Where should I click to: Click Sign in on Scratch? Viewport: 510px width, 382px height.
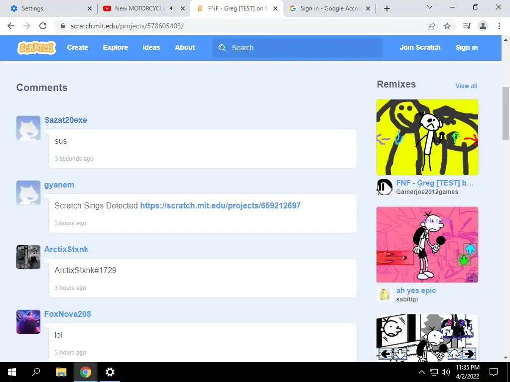(467, 47)
